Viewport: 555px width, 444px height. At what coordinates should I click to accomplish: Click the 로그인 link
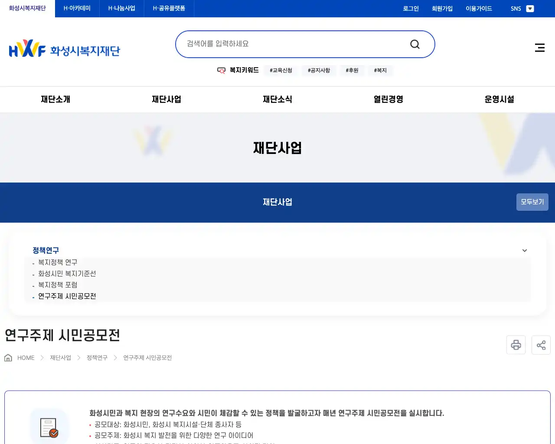tap(410, 8)
